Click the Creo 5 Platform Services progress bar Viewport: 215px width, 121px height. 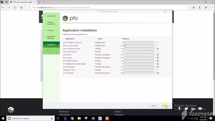(x=139, y=43)
